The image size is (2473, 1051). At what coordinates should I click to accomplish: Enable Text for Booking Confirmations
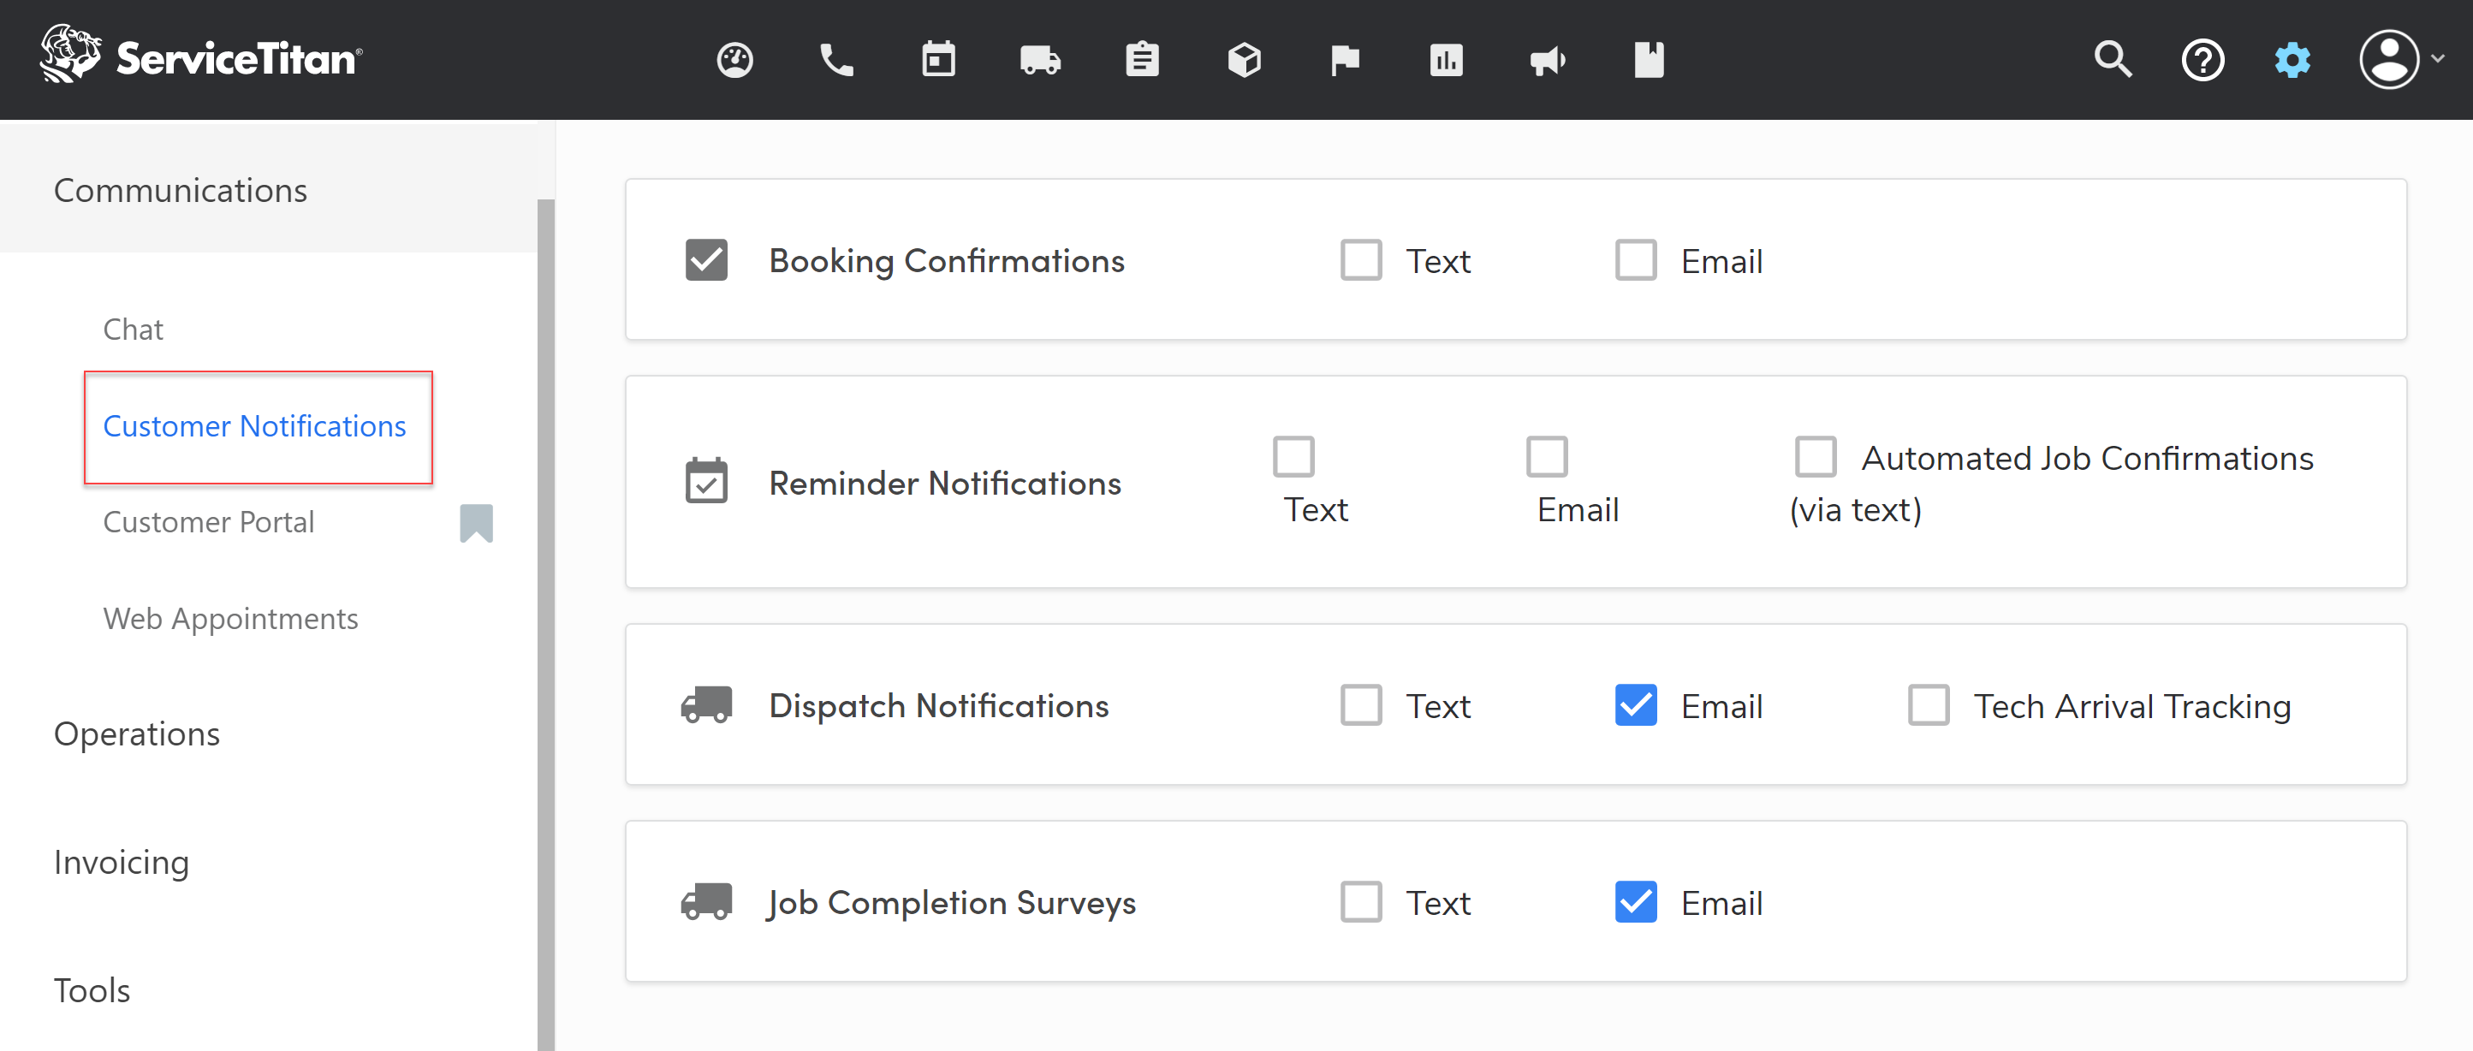(x=1360, y=260)
